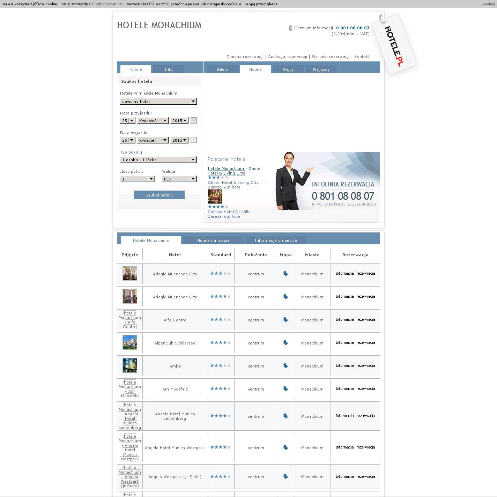The height and width of the screenshot is (497, 497).
Task: Click the Angelo Westpark (jr Suite) name
Action: (x=175, y=476)
